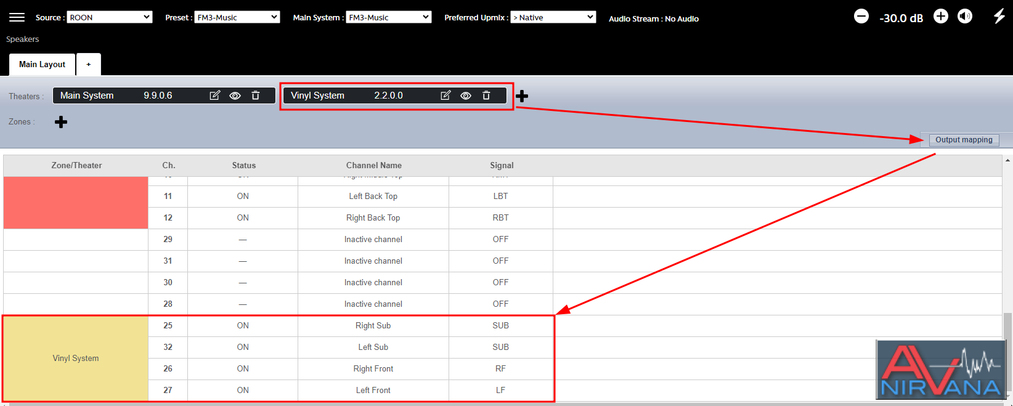Add a new layout tab

click(x=89, y=64)
